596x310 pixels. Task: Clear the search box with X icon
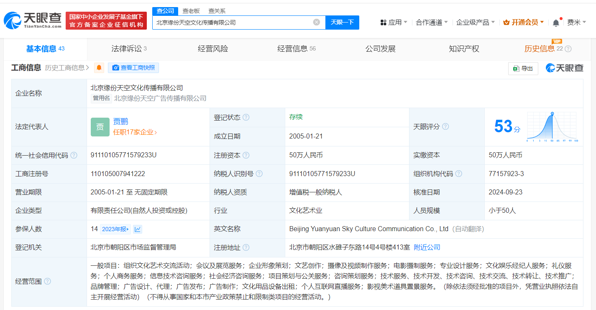[x=317, y=22]
